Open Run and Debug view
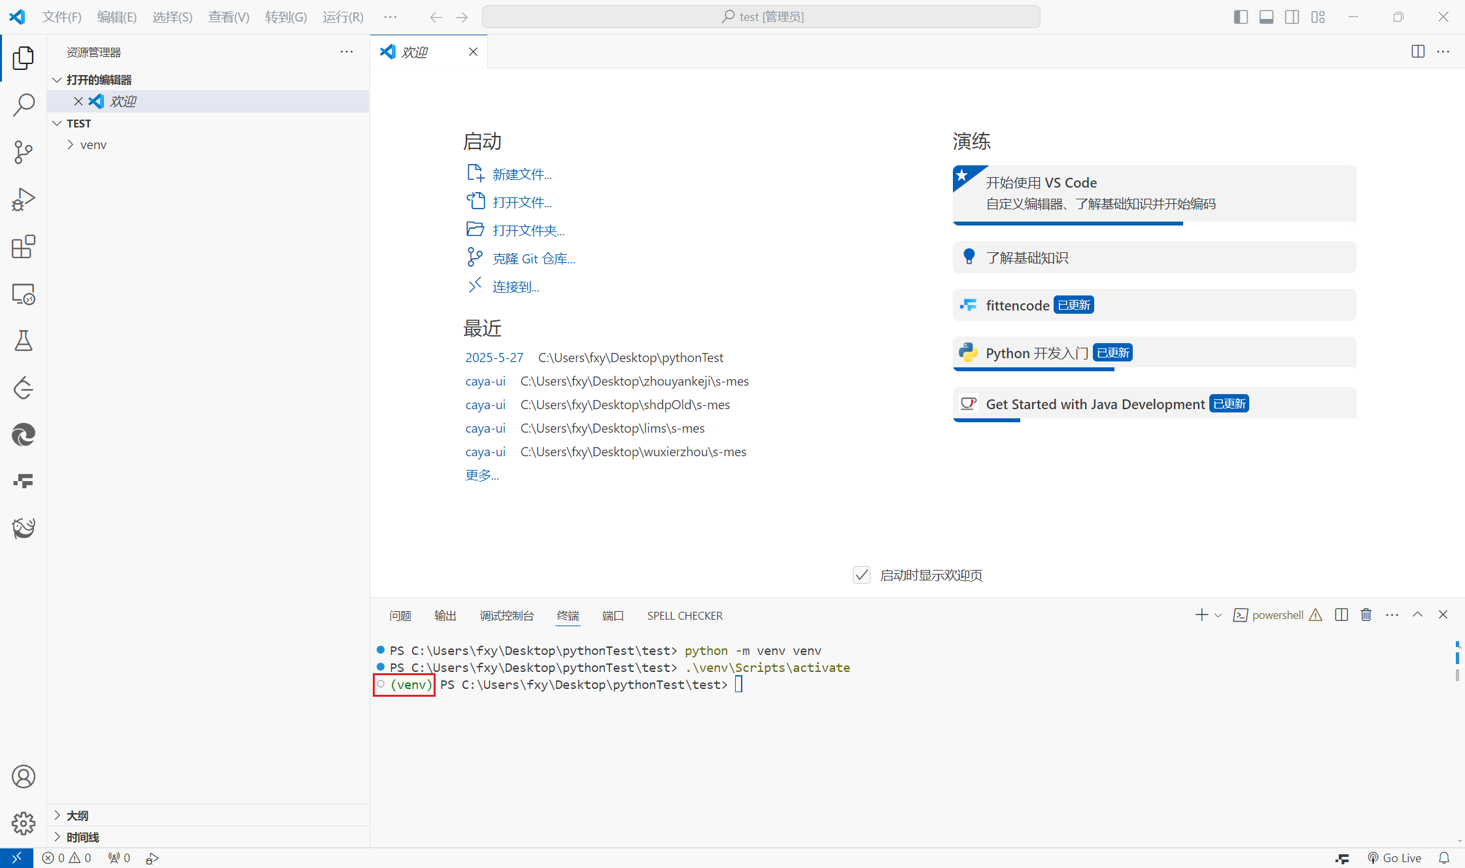Screen dimensions: 1465x868 tap(24, 199)
